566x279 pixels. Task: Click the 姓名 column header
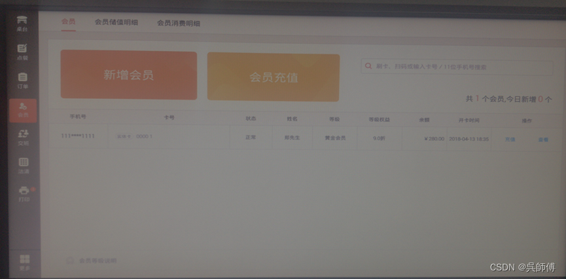pyautogui.click(x=292, y=119)
